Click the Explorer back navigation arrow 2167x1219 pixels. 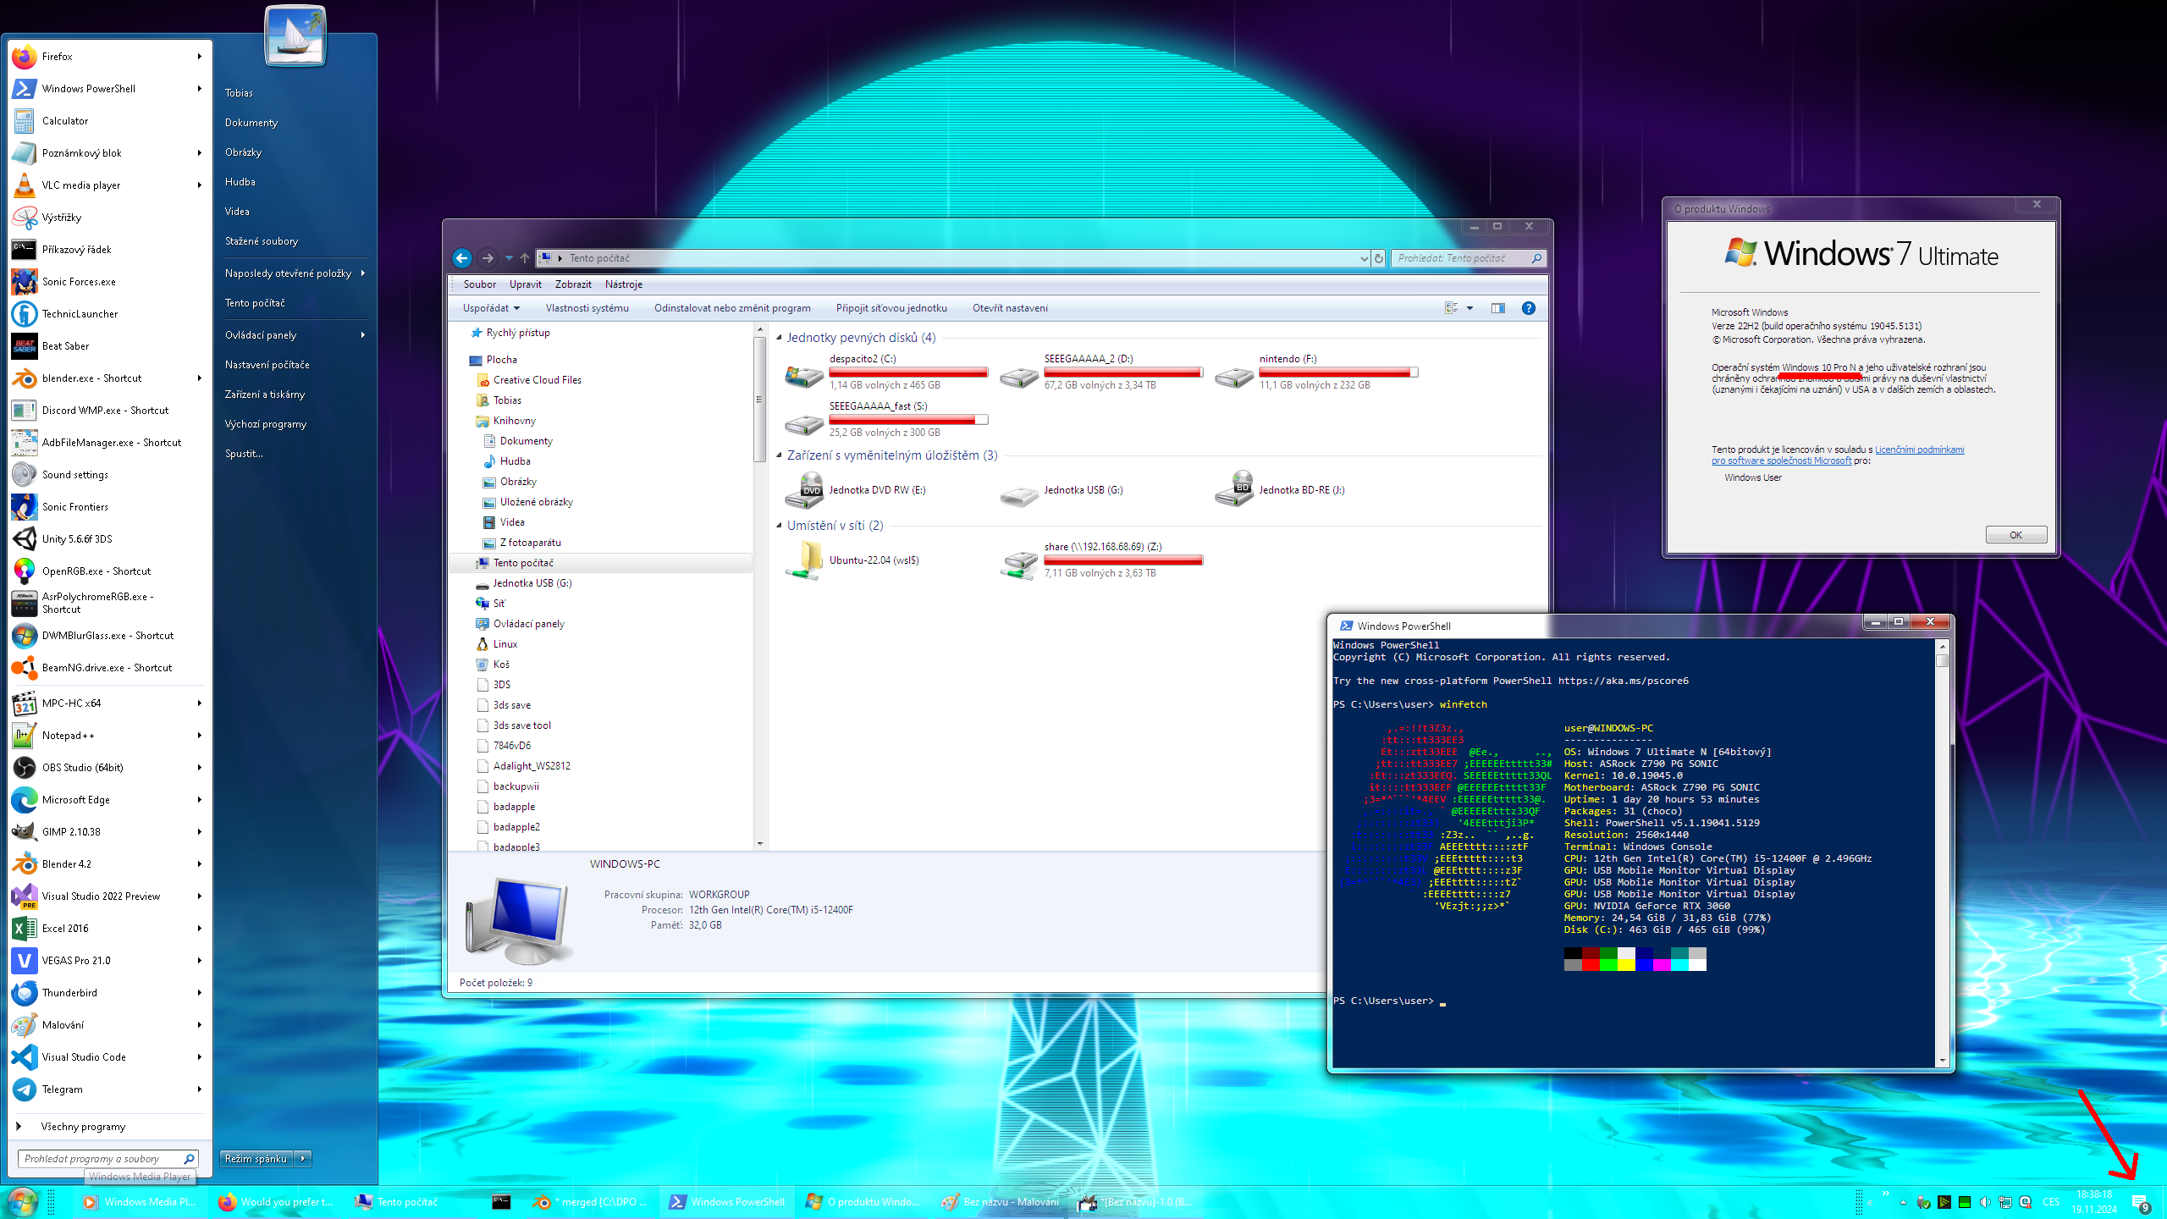point(462,258)
